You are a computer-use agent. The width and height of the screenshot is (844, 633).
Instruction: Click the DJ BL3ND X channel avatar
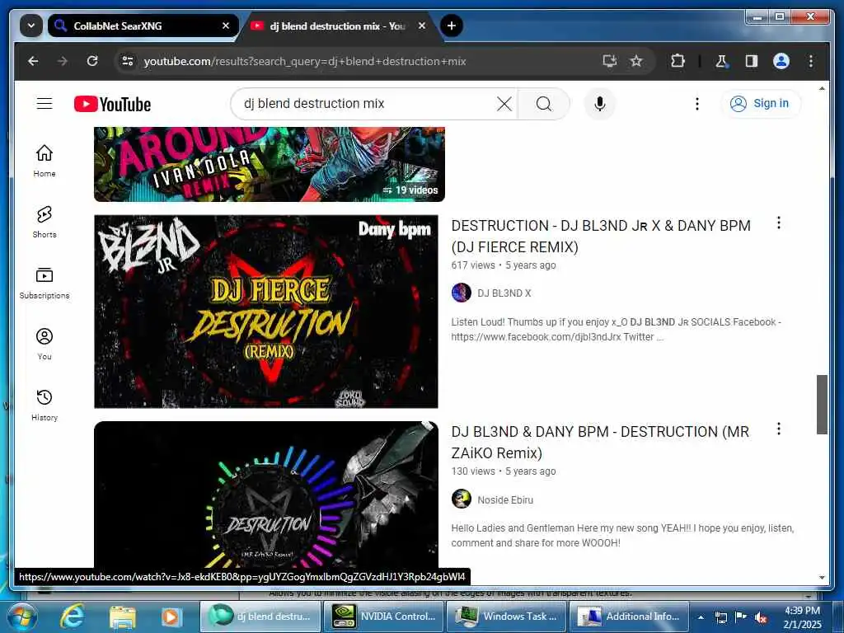tap(462, 293)
